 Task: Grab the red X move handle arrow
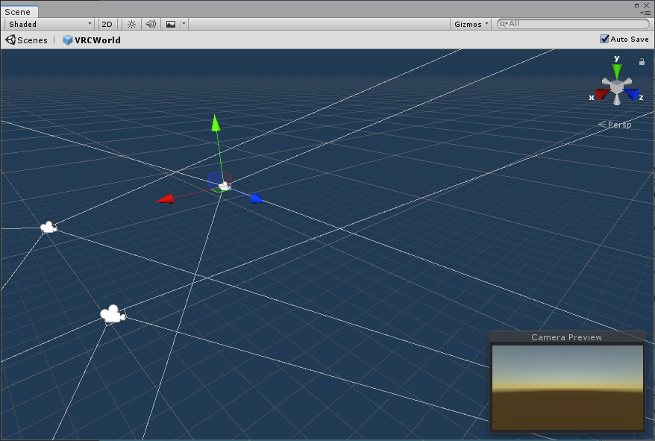[x=165, y=199]
